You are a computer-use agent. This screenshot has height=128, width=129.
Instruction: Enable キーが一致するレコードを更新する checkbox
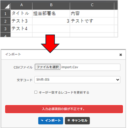coord(36,92)
